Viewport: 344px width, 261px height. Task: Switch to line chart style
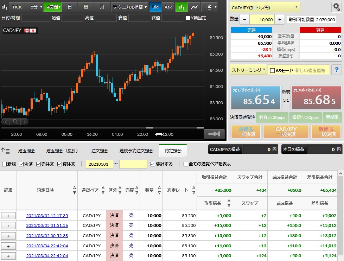(194, 7)
